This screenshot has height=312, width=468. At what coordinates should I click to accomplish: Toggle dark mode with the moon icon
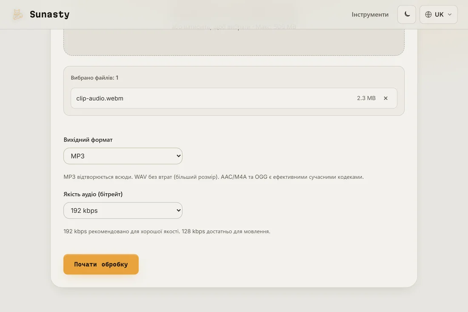pos(406,14)
